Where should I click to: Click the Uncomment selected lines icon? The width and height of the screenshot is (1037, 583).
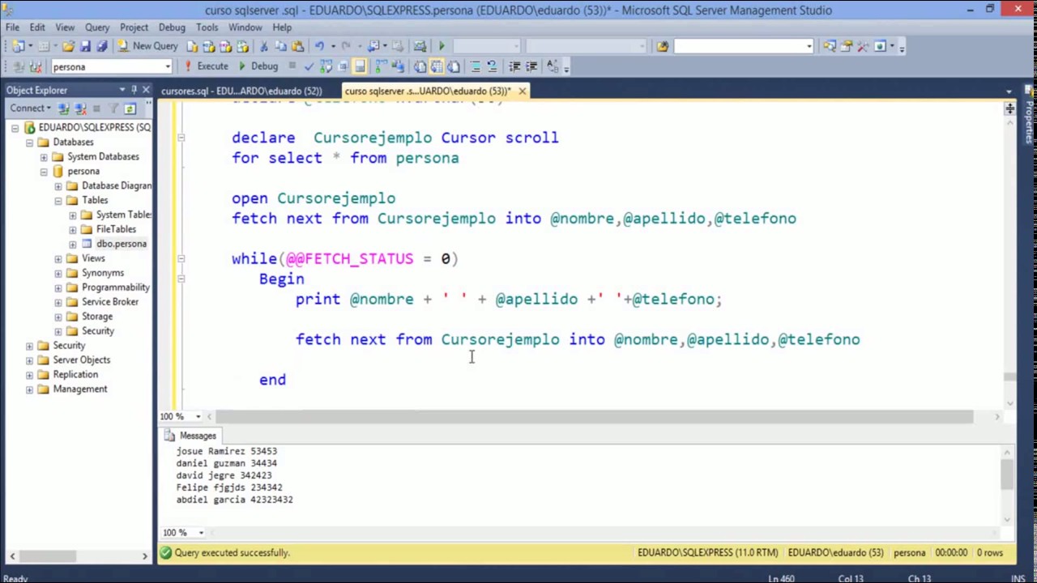[x=492, y=66]
